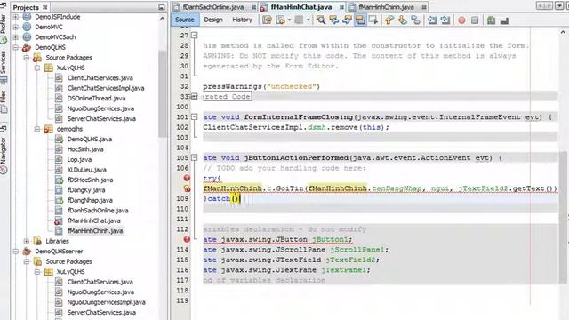Click the demoqlhs package icon
Viewport: 569px width, 320px height.
click(x=48, y=129)
